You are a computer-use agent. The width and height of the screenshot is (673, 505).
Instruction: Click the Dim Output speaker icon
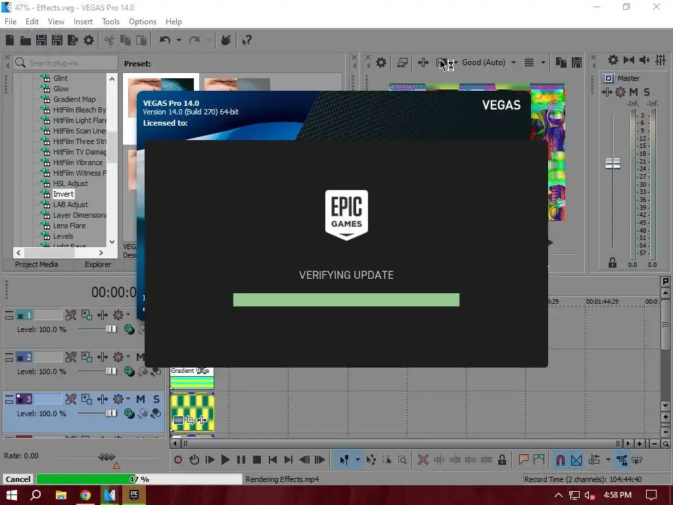pos(644,60)
